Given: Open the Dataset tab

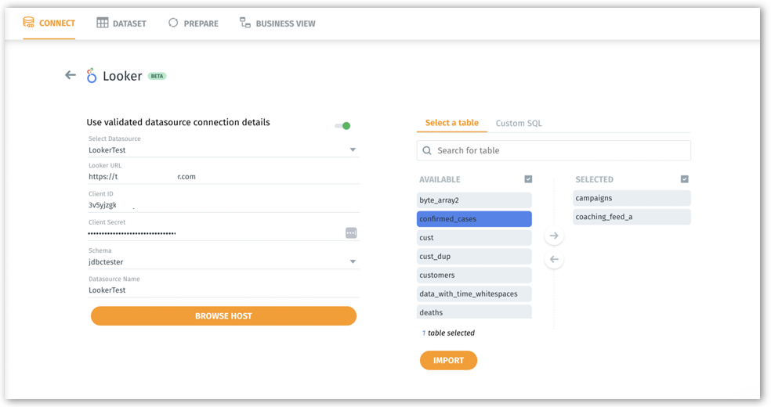Looking at the screenshot, I should [x=121, y=23].
